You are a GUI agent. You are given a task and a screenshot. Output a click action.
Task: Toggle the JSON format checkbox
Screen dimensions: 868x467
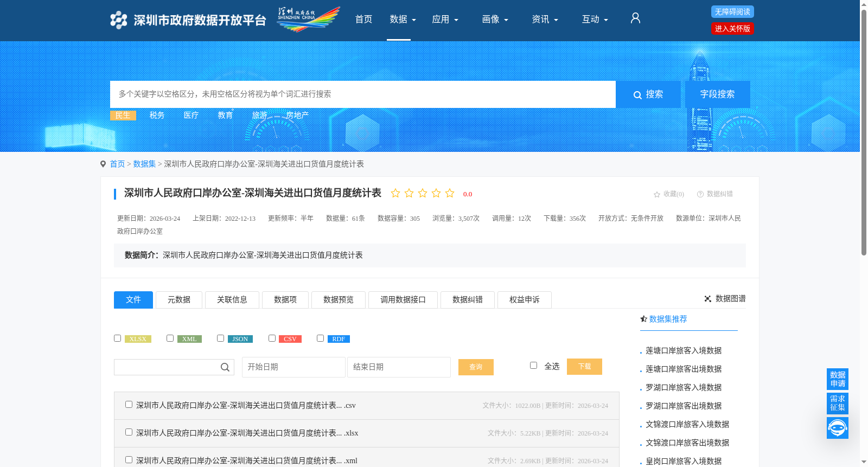220,338
